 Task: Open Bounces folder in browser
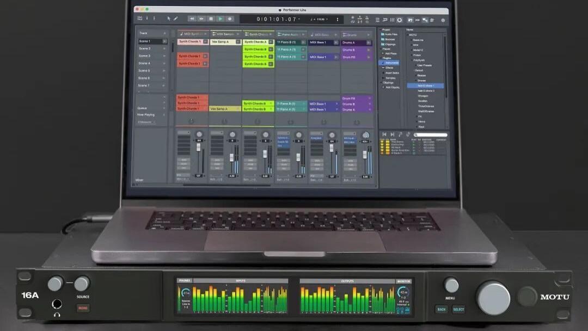(x=388, y=39)
